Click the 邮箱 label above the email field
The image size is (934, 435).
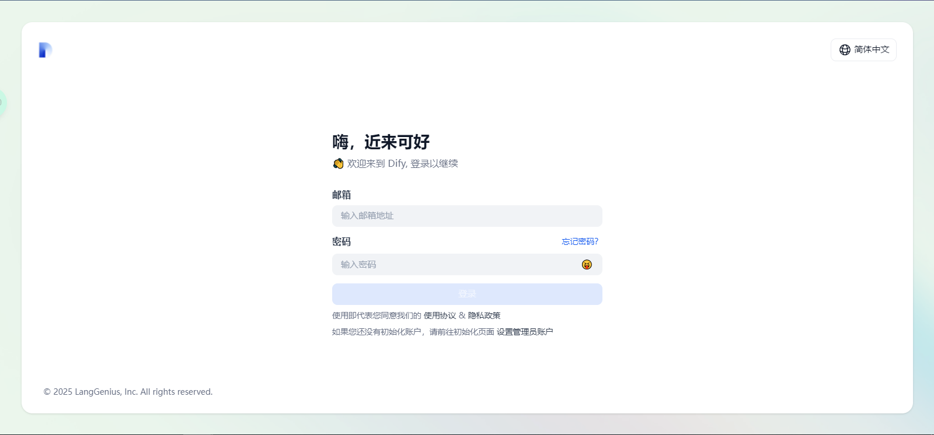point(341,195)
